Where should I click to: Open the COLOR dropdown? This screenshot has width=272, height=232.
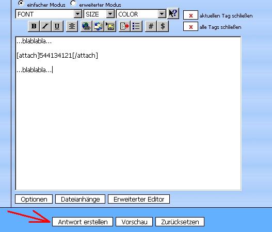coord(141,14)
